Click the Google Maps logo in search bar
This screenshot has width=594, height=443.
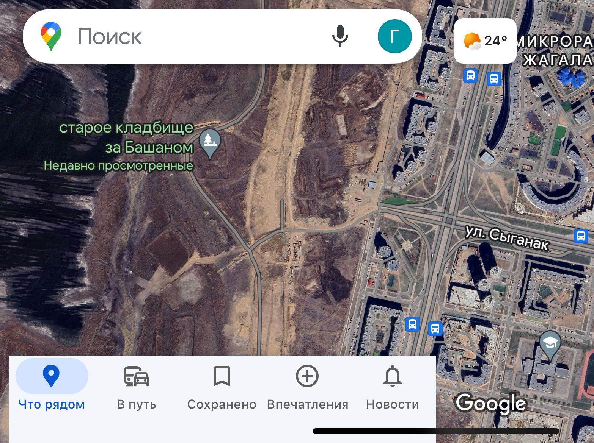pos(51,36)
